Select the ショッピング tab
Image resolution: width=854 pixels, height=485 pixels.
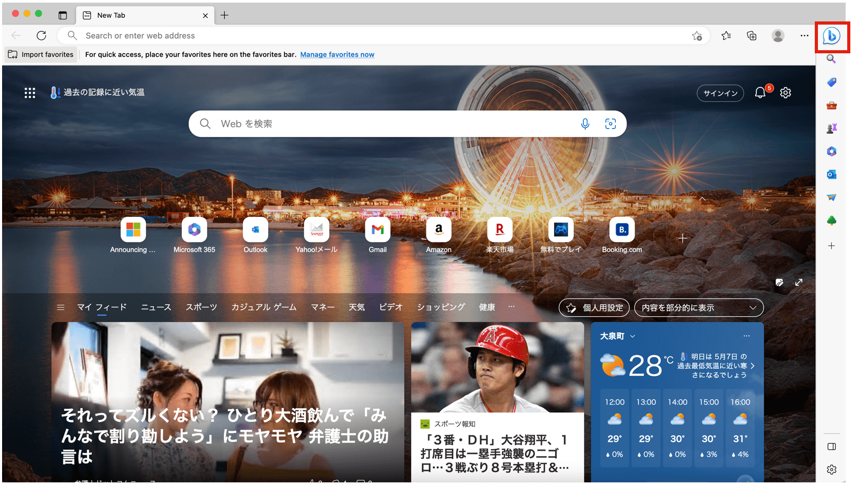[441, 307]
